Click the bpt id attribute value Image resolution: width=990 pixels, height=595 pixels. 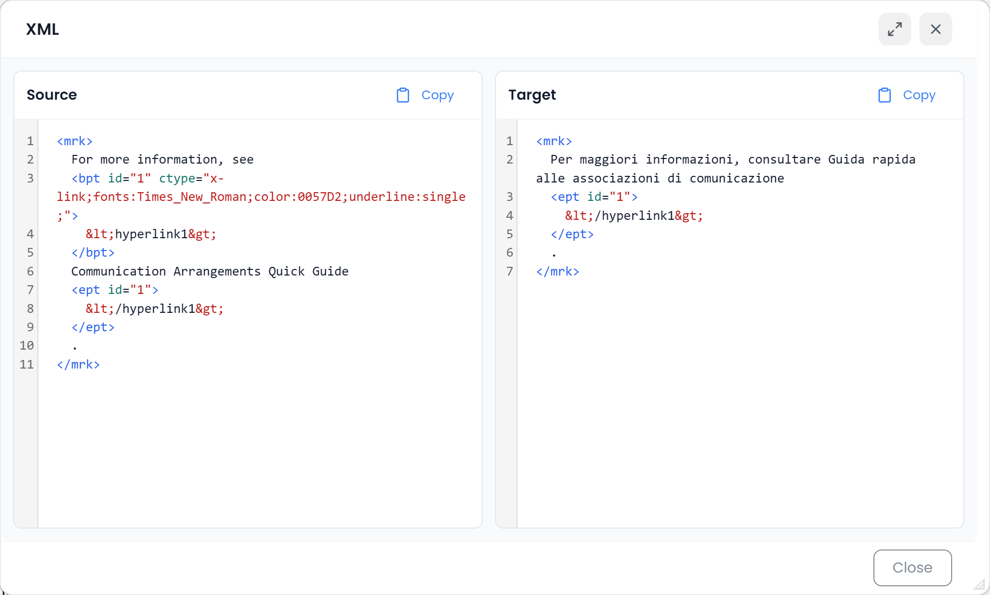[140, 178]
